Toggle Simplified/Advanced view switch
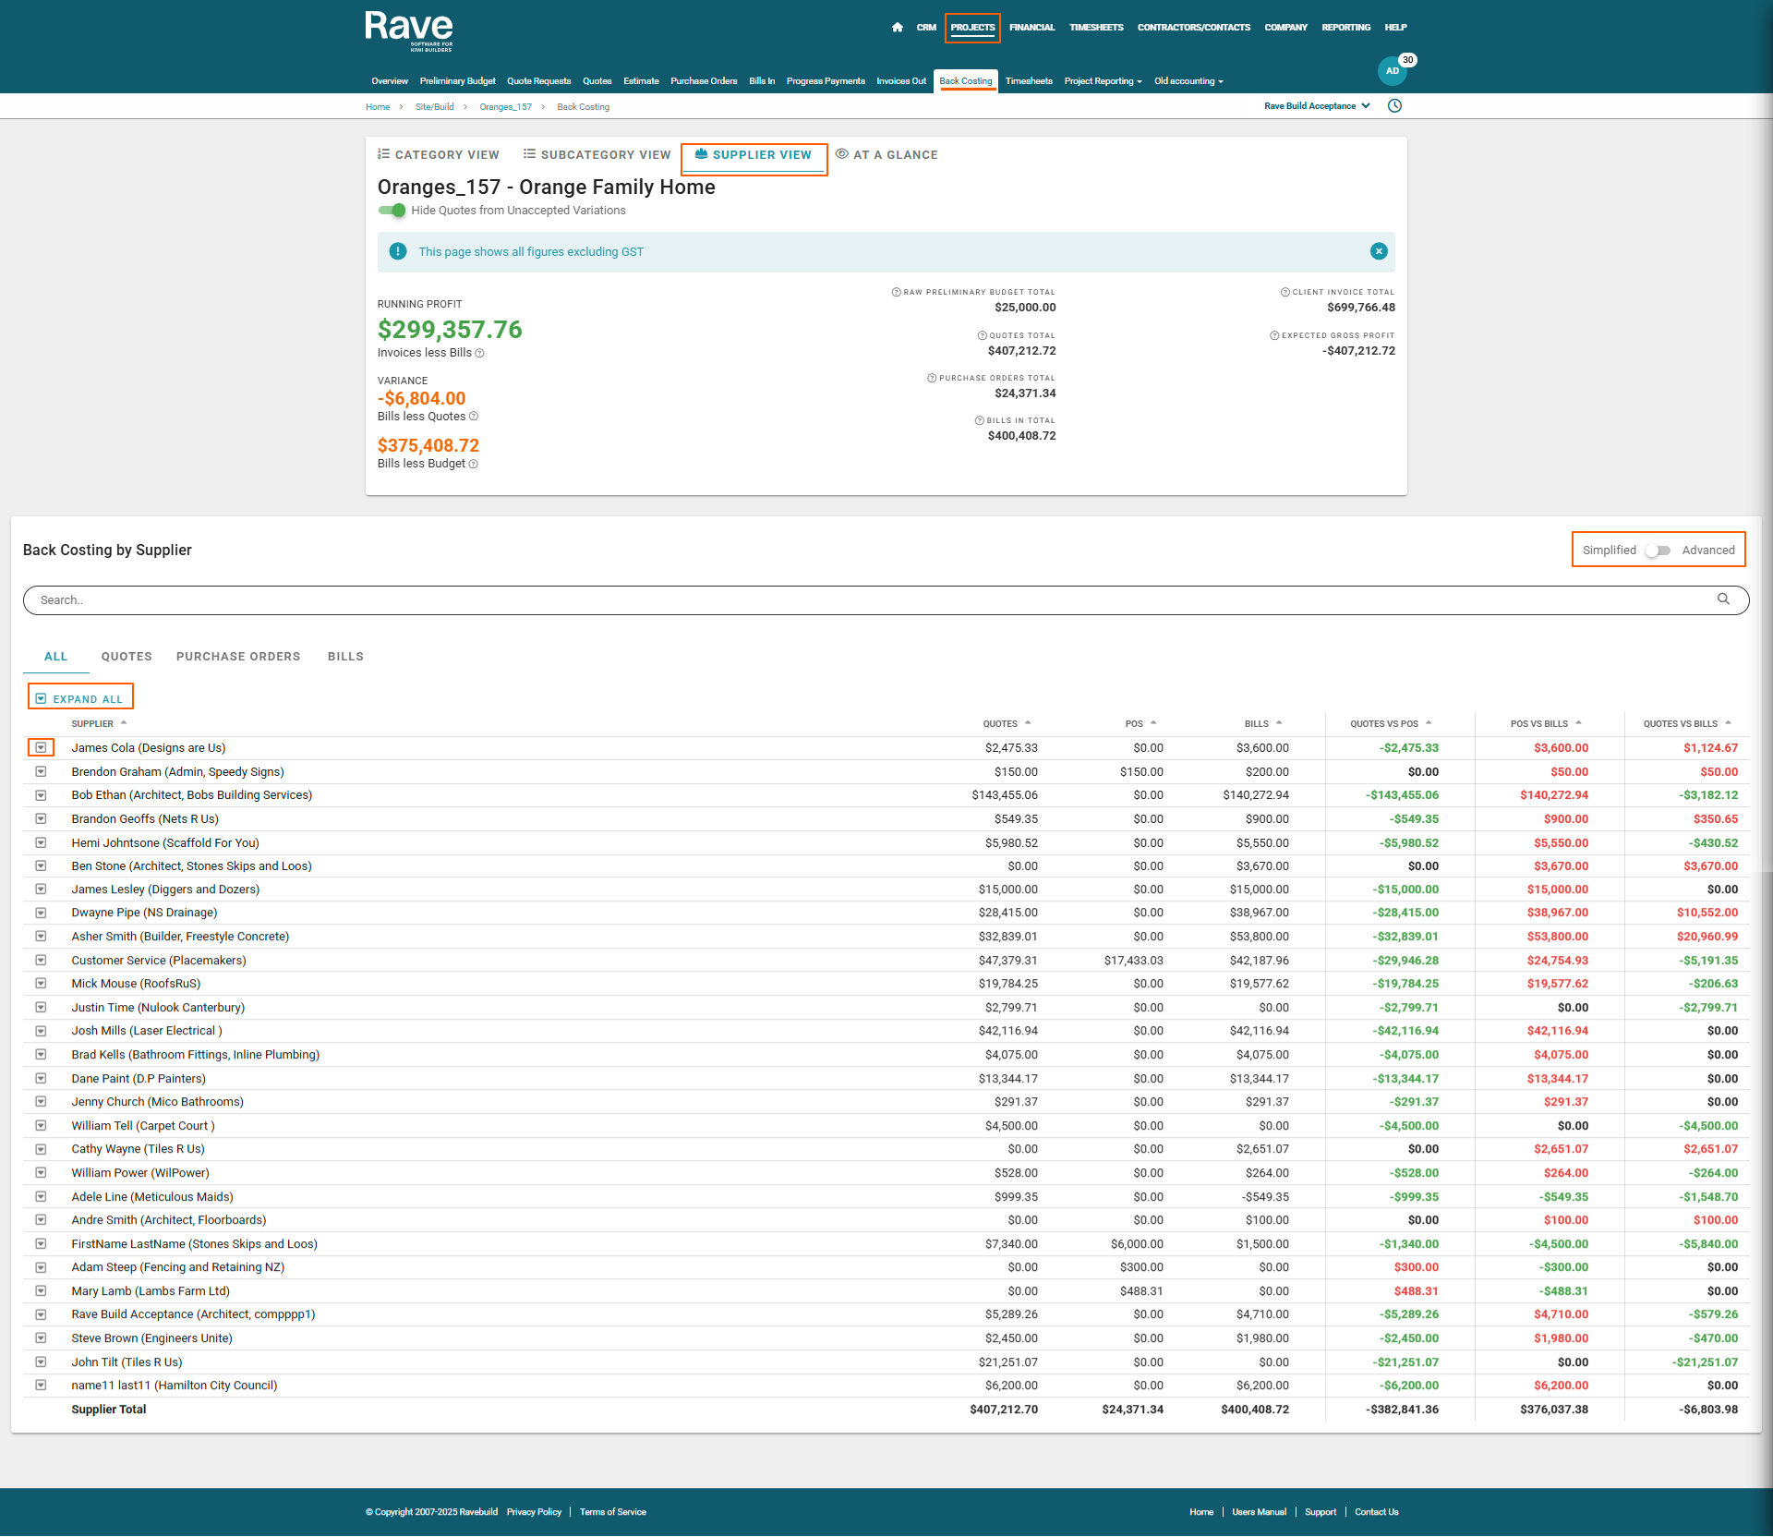Image resolution: width=1773 pixels, height=1537 pixels. (1658, 551)
